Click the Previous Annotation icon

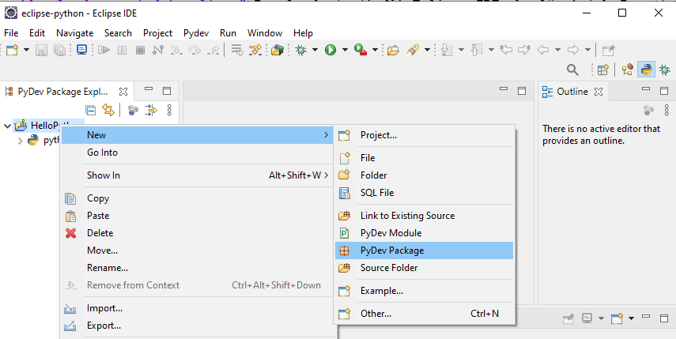(477, 50)
